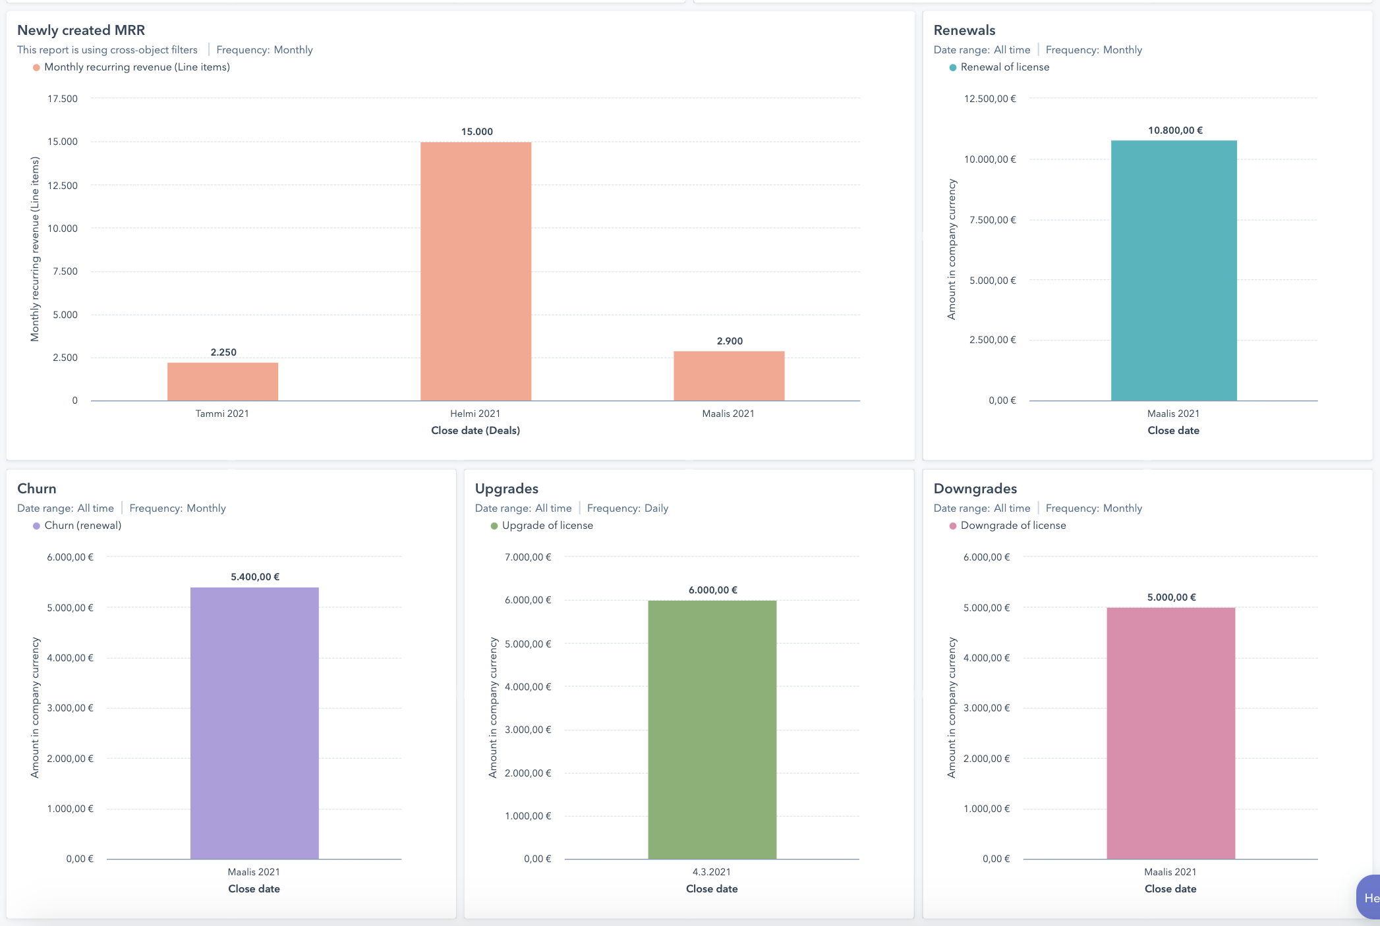Screen dimensions: 1380x926
Task: Toggle the Downgrade of license legend entry
Action: (1013, 526)
